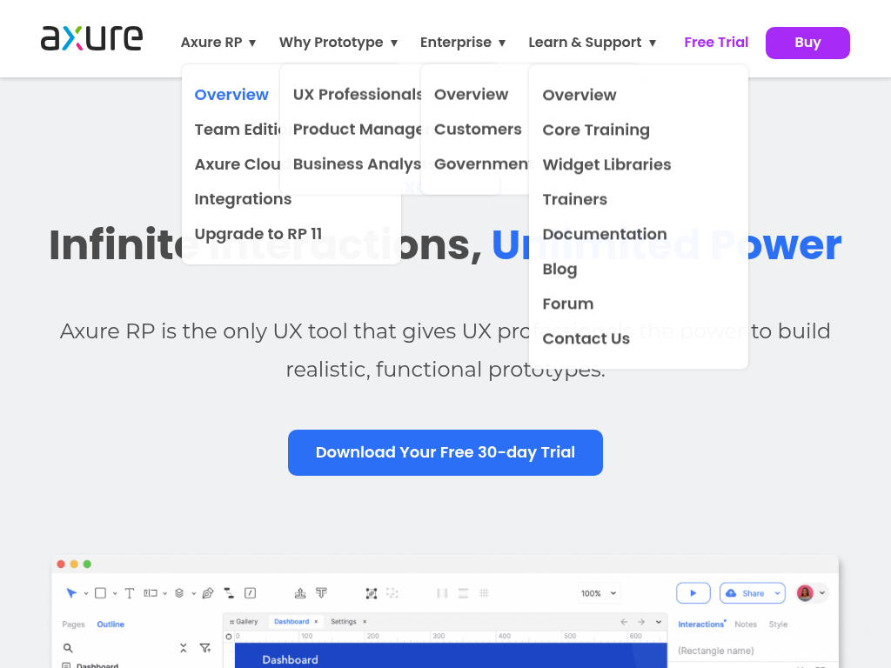
Task: Open the layers tool chevron dropdown
Action: point(193,593)
